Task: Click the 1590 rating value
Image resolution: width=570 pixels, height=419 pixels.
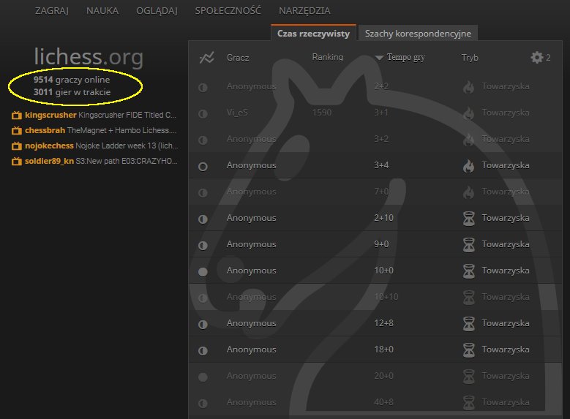Action: tap(322, 113)
